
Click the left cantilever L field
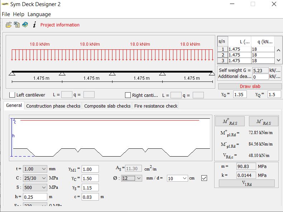point(67,95)
